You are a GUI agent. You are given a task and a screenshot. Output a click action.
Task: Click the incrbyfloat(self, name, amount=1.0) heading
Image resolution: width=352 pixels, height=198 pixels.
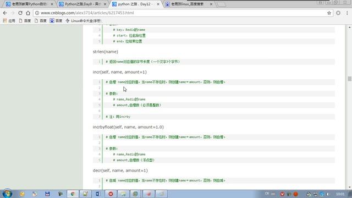point(128,127)
